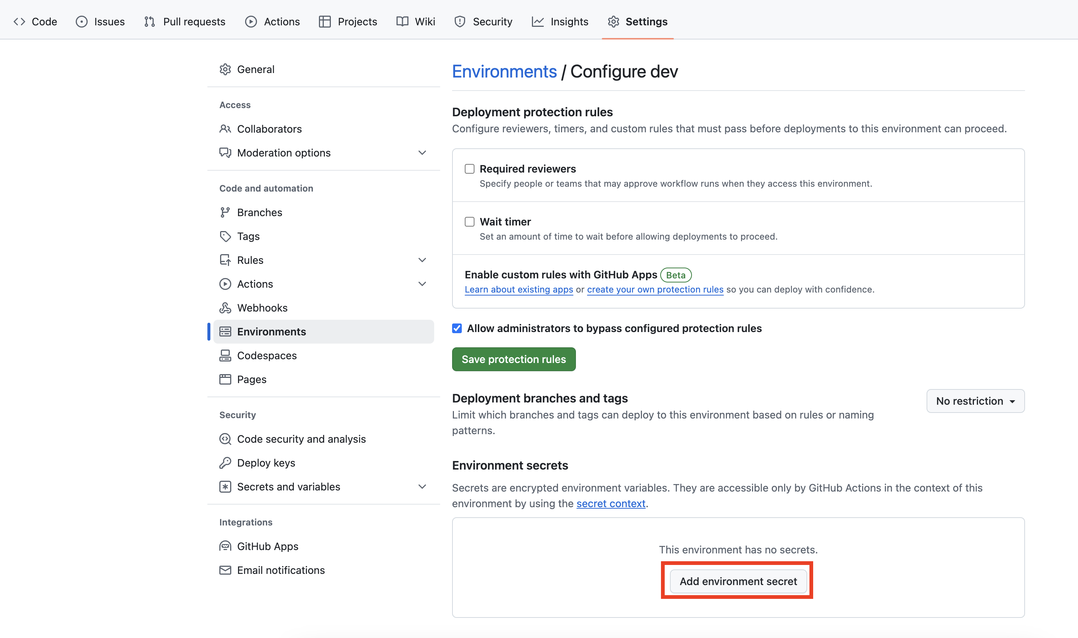Enable Required reviewers checkbox
Screen dimensions: 1078x638
(469, 168)
